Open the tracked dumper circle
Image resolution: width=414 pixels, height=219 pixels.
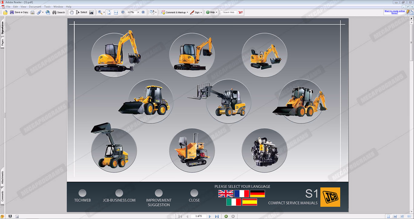pos(192,150)
